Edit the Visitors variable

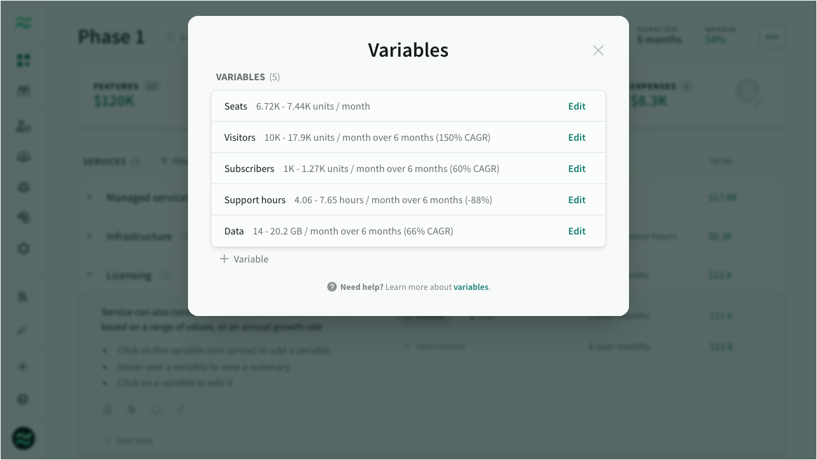point(577,138)
